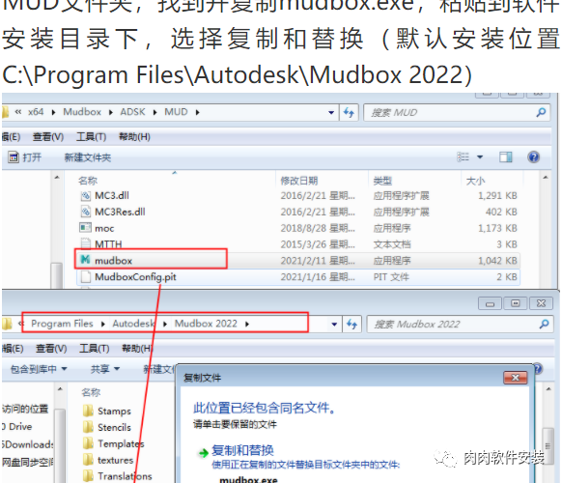Viewport: 562px width, 483px height.
Task: Sort by 修改日期 column header
Action: coord(299,181)
